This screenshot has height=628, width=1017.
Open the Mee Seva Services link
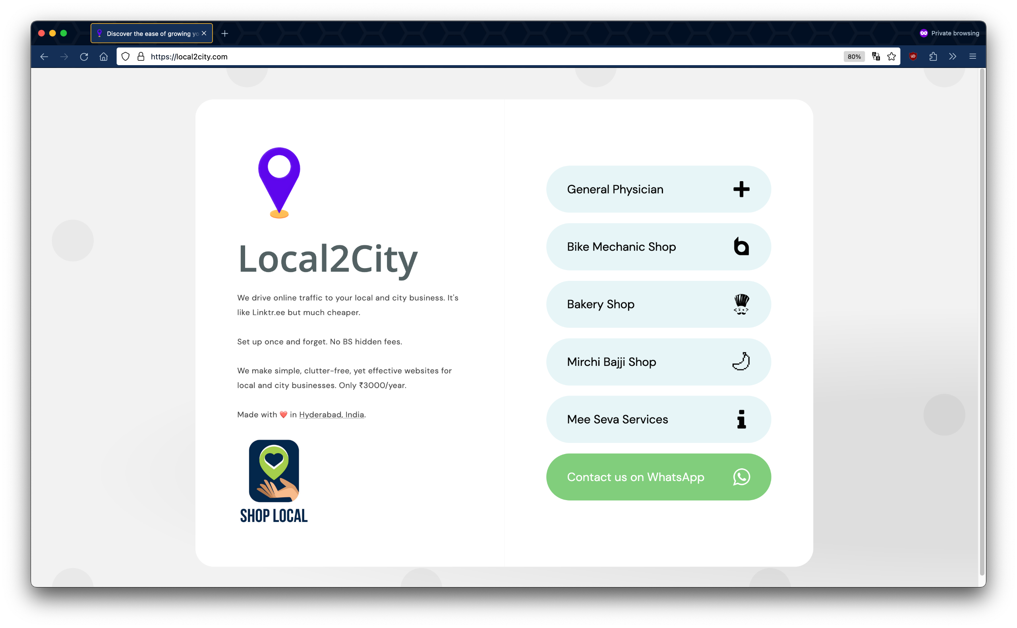(x=658, y=419)
